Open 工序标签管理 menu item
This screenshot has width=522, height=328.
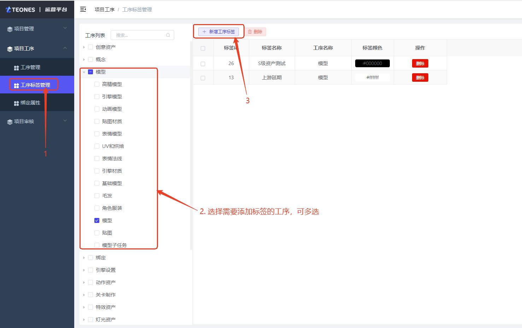click(35, 85)
